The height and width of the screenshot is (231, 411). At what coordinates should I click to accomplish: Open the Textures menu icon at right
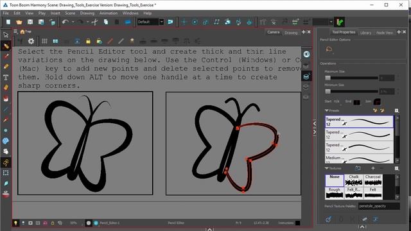tap(397, 168)
